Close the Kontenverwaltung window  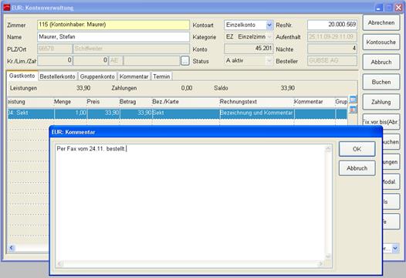(x=398, y=8)
